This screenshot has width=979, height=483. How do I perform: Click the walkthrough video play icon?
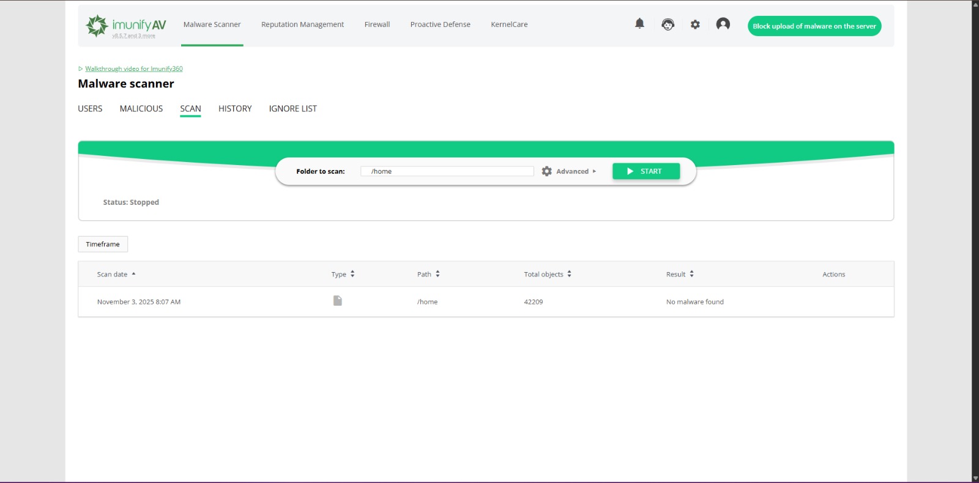coord(80,69)
